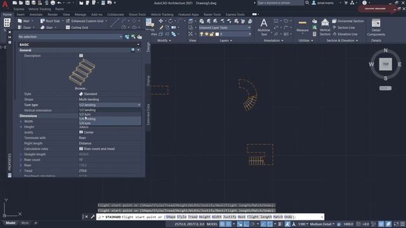Select the Enhanced Custom Grid tool
The width and height of the screenshot is (406, 228).
tap(85, 21)
